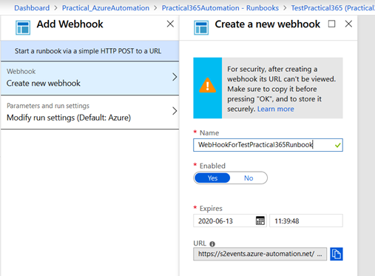Click the webhook URL text field
Screen dimensions: 375x276
(260, 254)
